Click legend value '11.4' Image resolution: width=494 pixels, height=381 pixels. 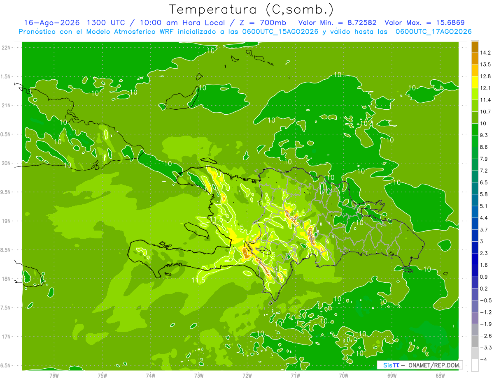[x=485, y=100]
